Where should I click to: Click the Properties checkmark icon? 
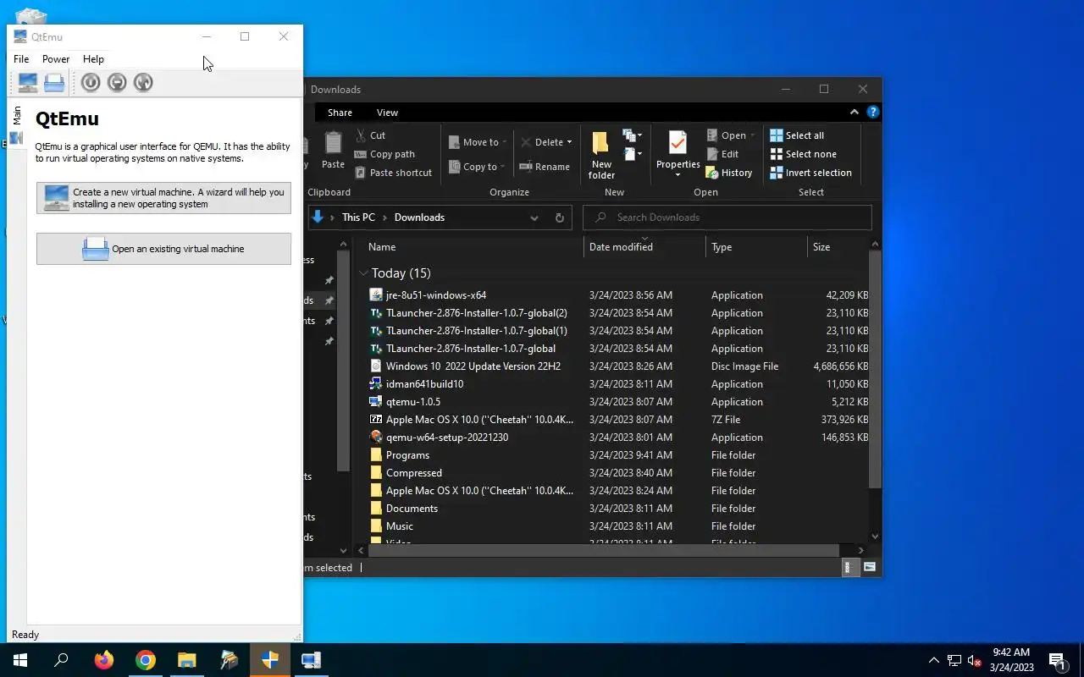[x=677, y=143]
